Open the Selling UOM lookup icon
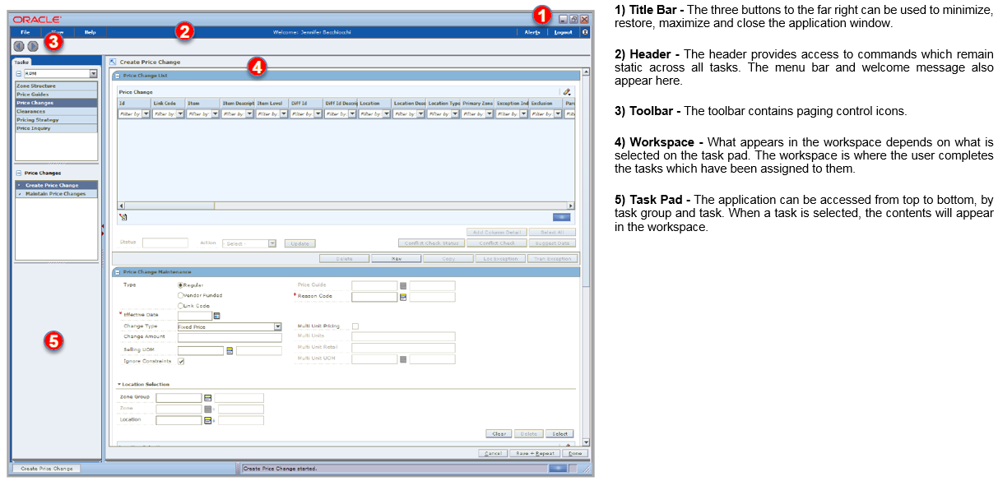 point(230,350)
